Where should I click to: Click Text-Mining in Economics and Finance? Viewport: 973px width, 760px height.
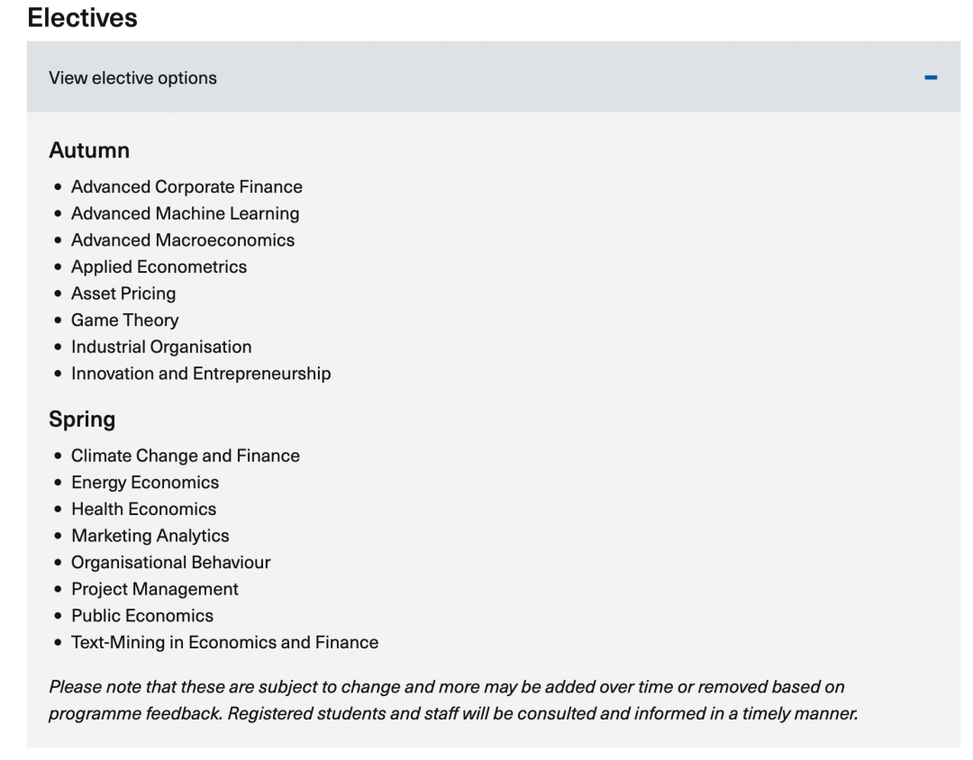[224, 642]
